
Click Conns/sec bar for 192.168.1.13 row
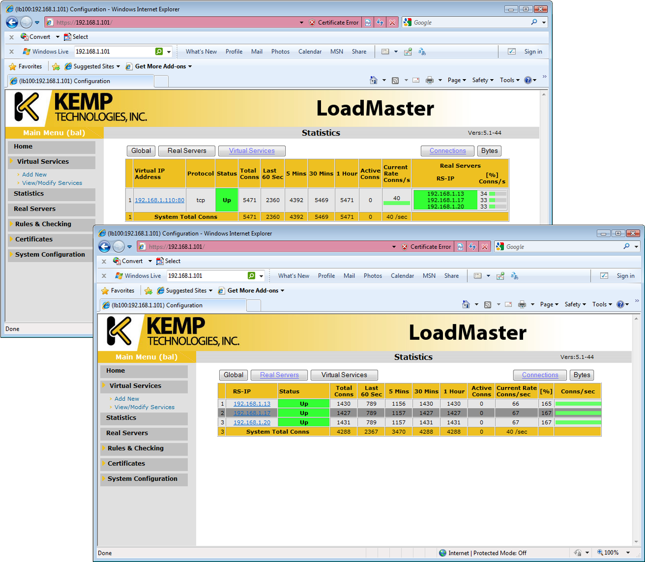tap(578, 404)
